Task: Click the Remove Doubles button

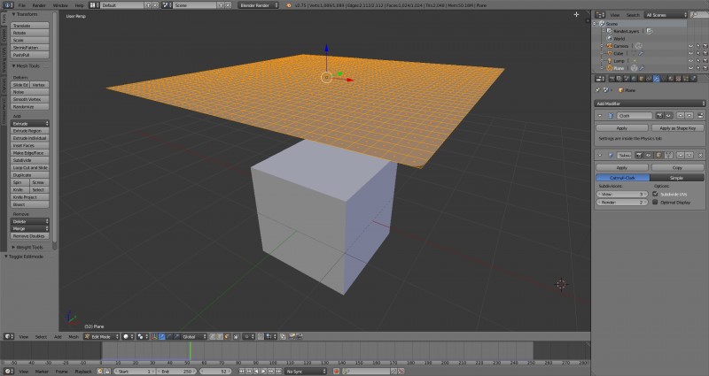Action: point(30,236)
